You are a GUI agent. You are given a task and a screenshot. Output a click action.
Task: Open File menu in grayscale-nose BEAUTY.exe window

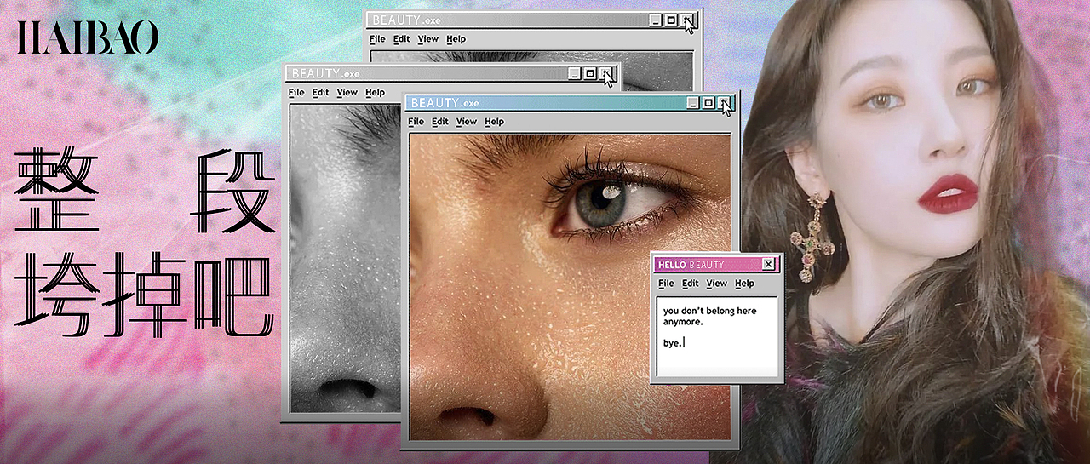[296, 92]
